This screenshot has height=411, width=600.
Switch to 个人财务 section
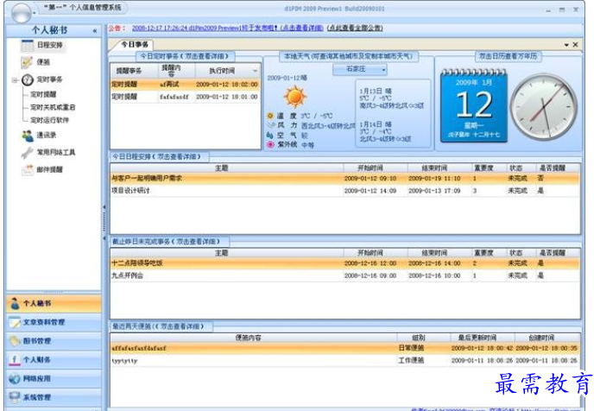52,359
